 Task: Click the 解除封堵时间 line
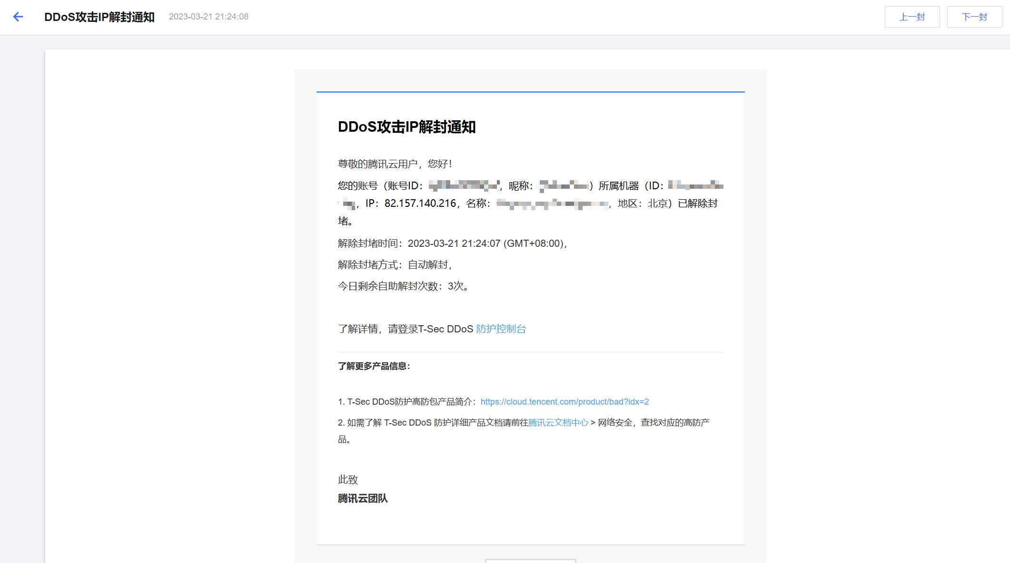pos(452,243)
